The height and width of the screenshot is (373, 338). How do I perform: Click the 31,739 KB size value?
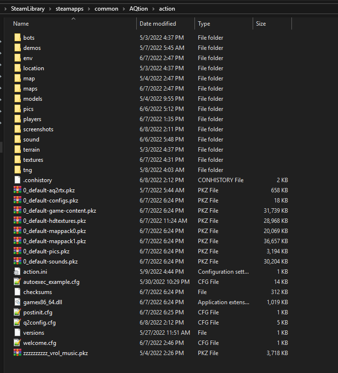(x=276, y=211)
